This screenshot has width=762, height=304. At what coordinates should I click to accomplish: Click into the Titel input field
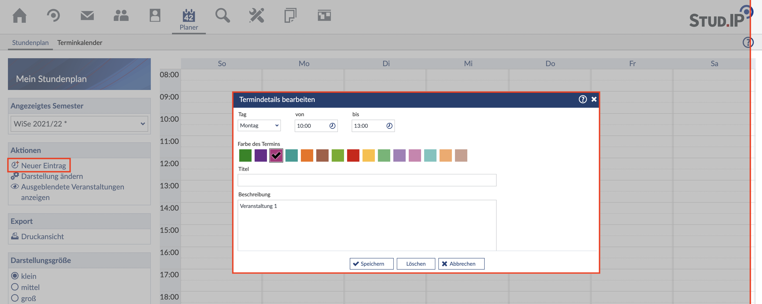[367, 180]
